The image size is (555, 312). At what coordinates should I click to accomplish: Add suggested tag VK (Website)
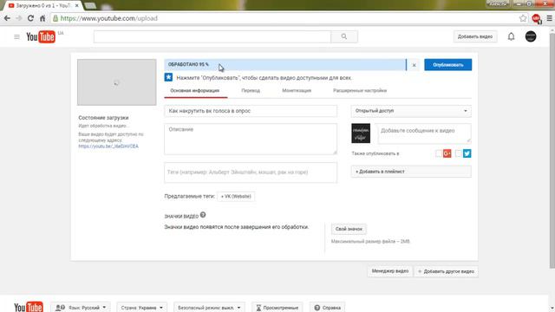236,197
